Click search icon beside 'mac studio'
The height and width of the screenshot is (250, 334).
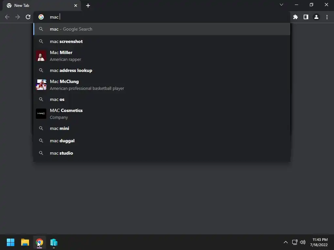point(41,153)
